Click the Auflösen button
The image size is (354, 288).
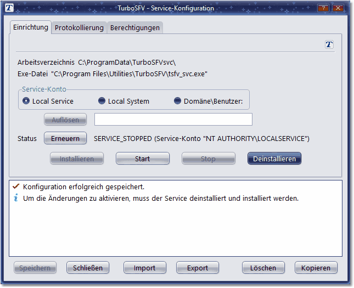pos(65,120)
